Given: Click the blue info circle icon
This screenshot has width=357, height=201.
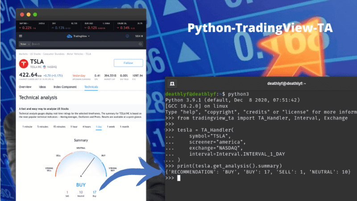Looking at the screenshot, I should click(x=127, y=36).
